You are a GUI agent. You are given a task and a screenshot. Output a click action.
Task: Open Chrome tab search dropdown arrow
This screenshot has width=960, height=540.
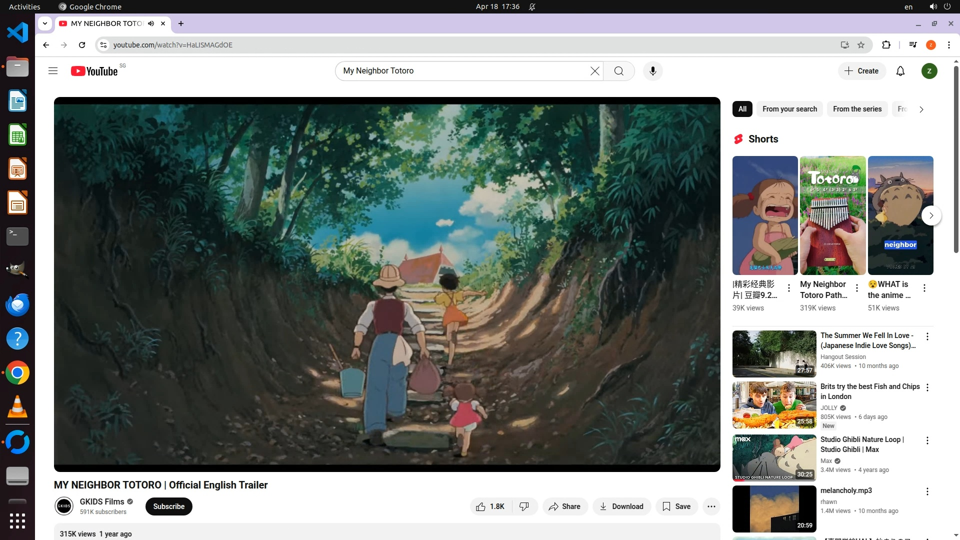45,23
